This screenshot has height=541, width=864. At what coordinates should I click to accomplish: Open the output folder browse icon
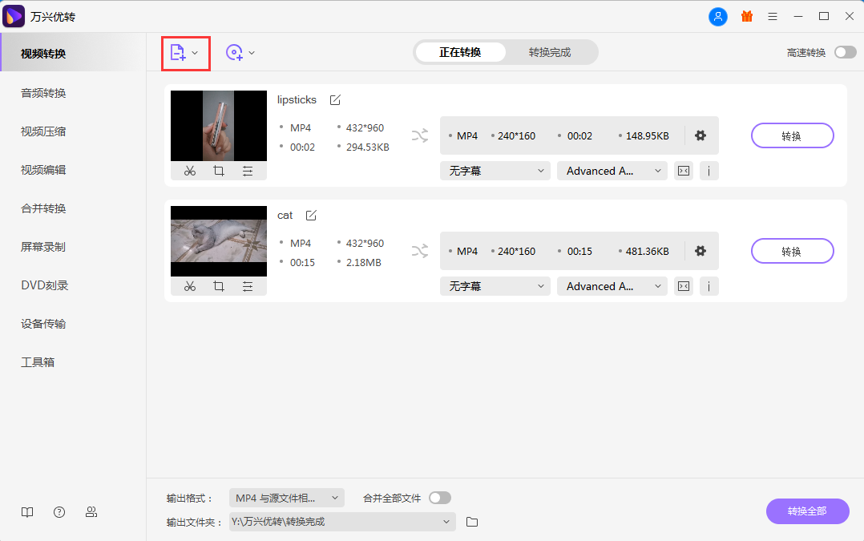471,522
